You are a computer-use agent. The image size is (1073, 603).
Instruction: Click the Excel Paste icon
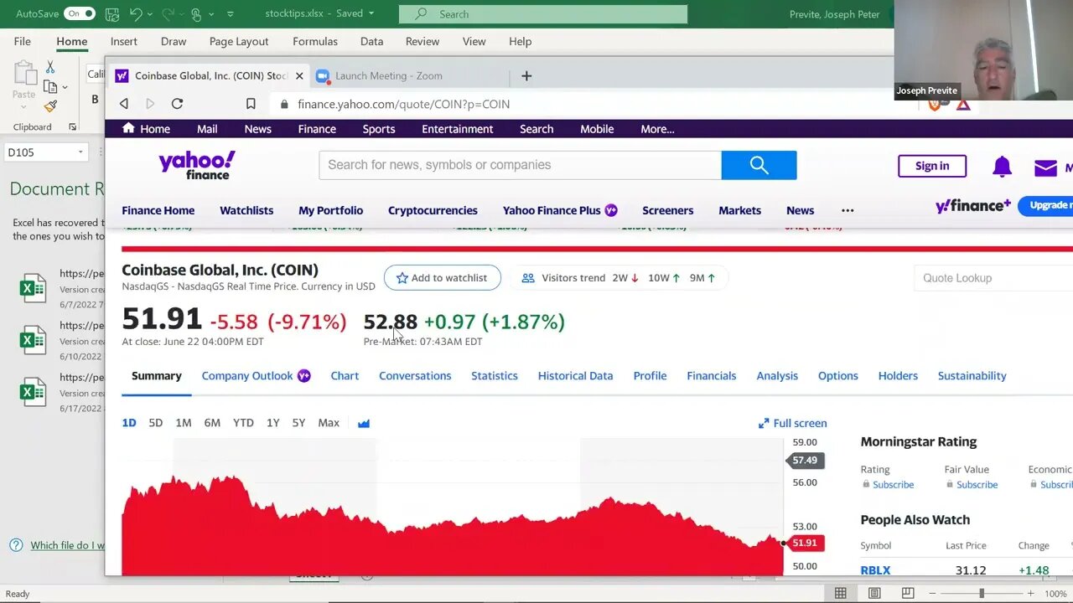click(x=23, y=74)
